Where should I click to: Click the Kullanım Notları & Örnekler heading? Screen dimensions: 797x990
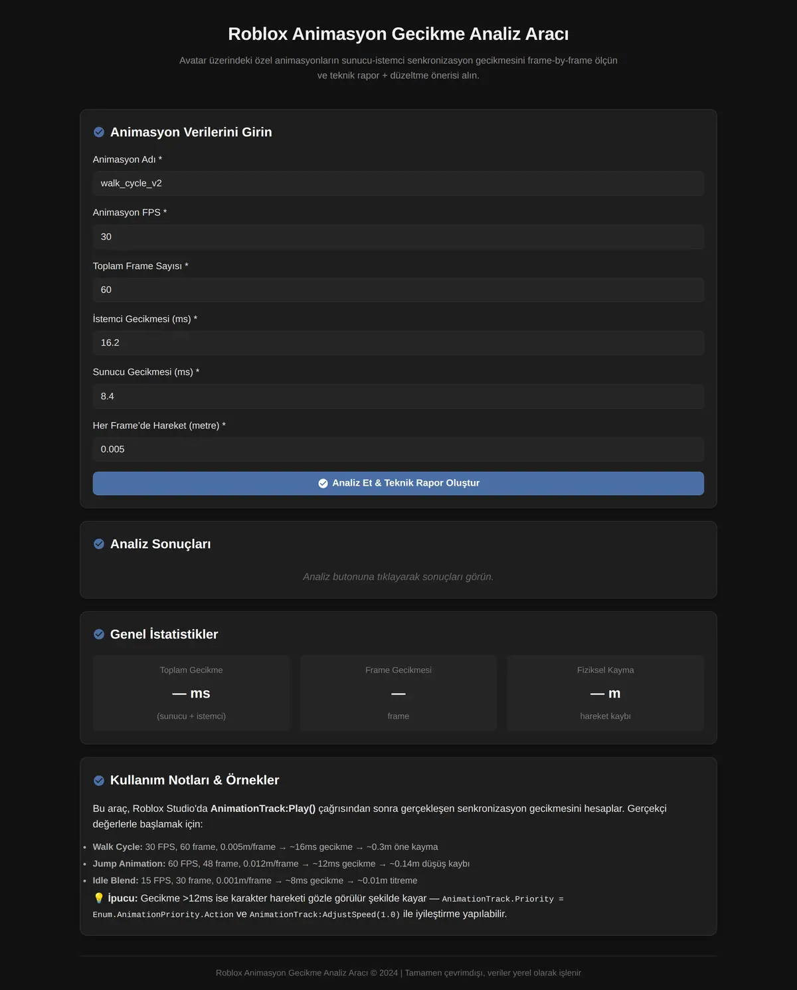pos(195,780)
